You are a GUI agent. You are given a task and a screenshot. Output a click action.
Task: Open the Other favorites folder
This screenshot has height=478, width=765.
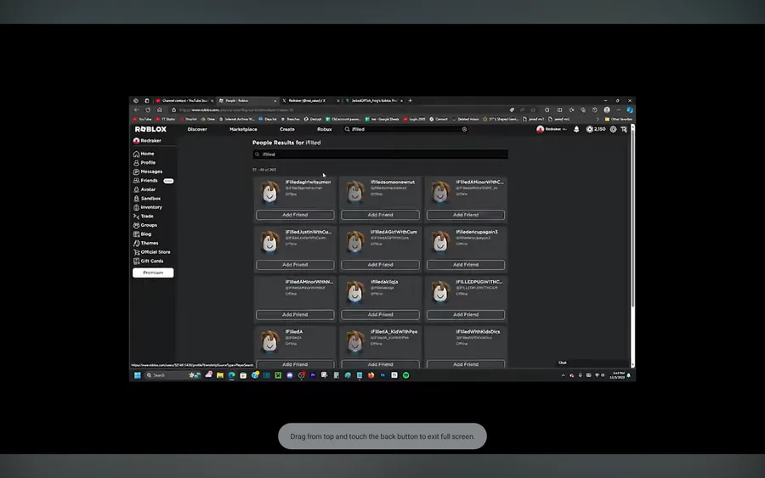coord(619,119)
